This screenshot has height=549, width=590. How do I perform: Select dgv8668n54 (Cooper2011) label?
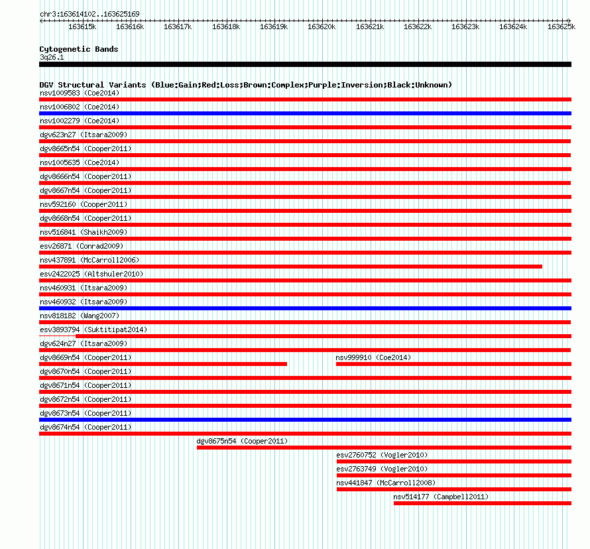click(86, 218)
